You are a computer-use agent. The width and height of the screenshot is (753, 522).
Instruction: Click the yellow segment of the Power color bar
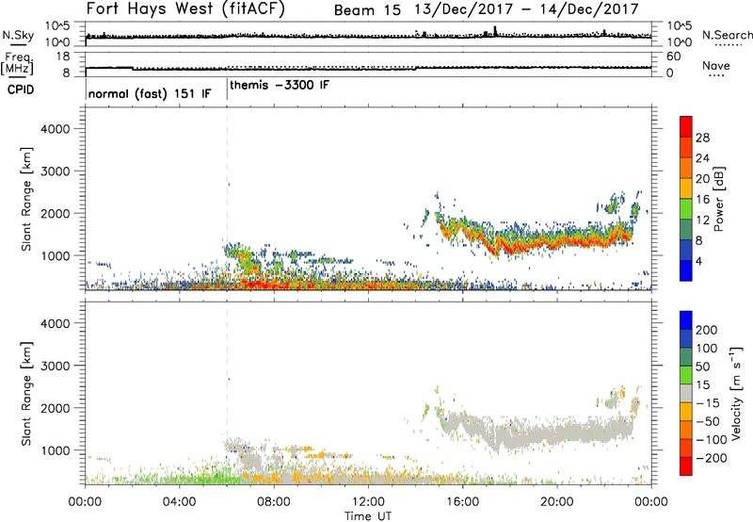click(x=686, y=188)
